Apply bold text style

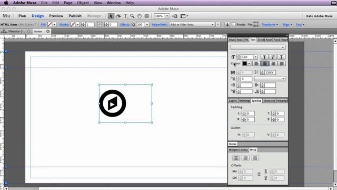(264, 57)
